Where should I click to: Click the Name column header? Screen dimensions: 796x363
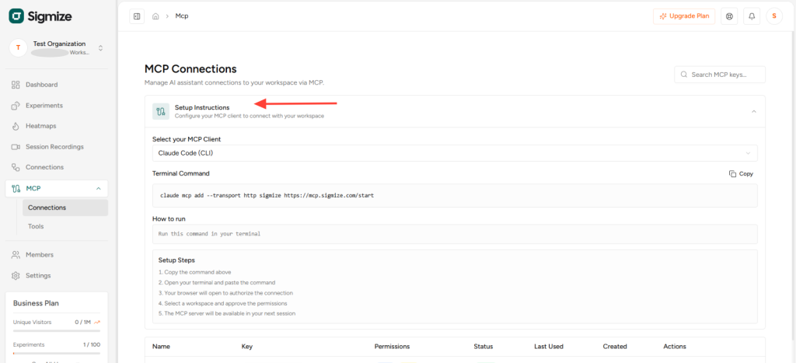[161, 347]
